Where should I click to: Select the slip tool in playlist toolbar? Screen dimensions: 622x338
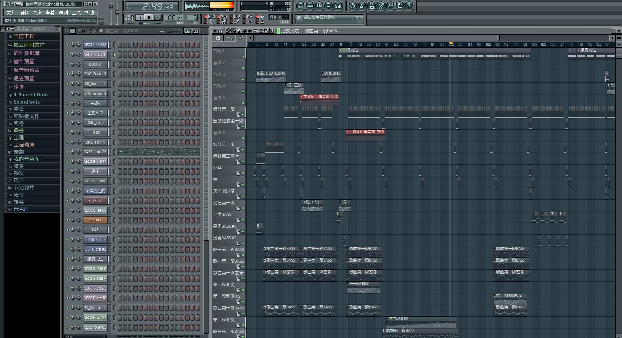250,31
